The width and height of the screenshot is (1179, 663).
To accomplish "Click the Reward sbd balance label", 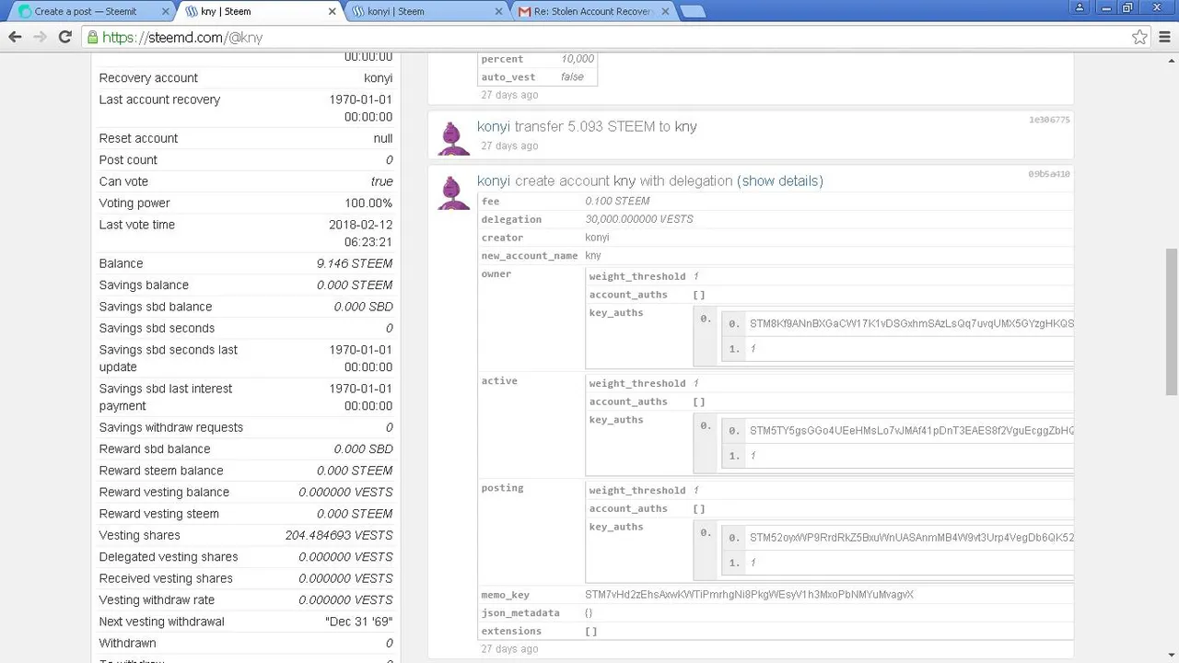I will 155,449.
